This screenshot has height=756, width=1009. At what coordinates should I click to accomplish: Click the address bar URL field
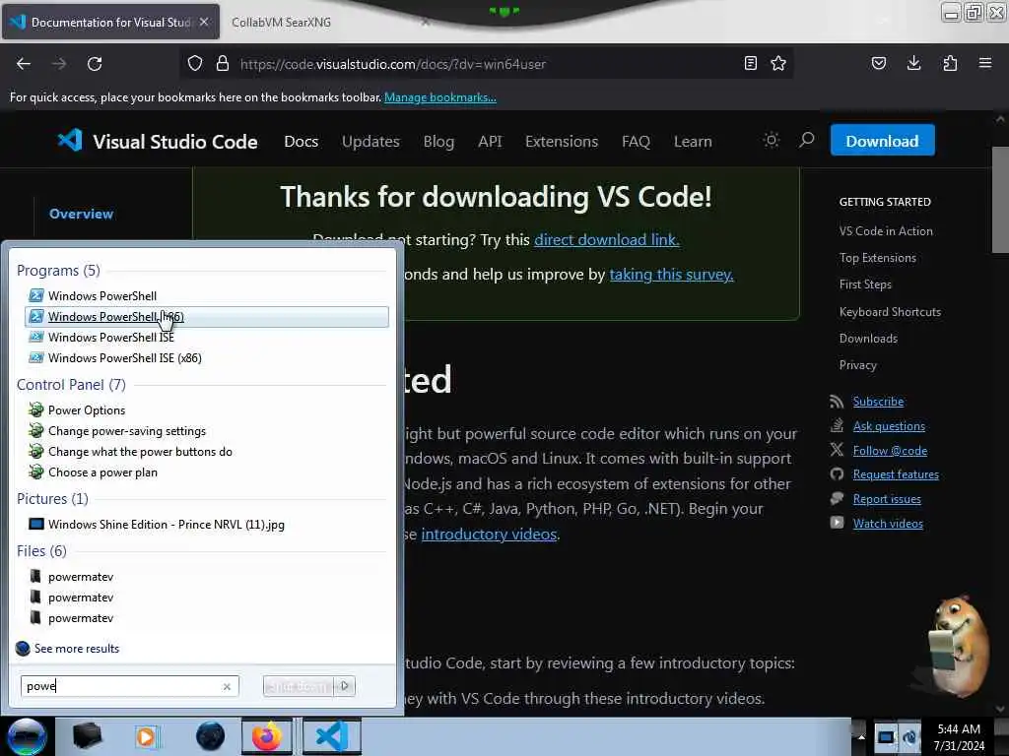pyautogui.click(x=486, y=64)
